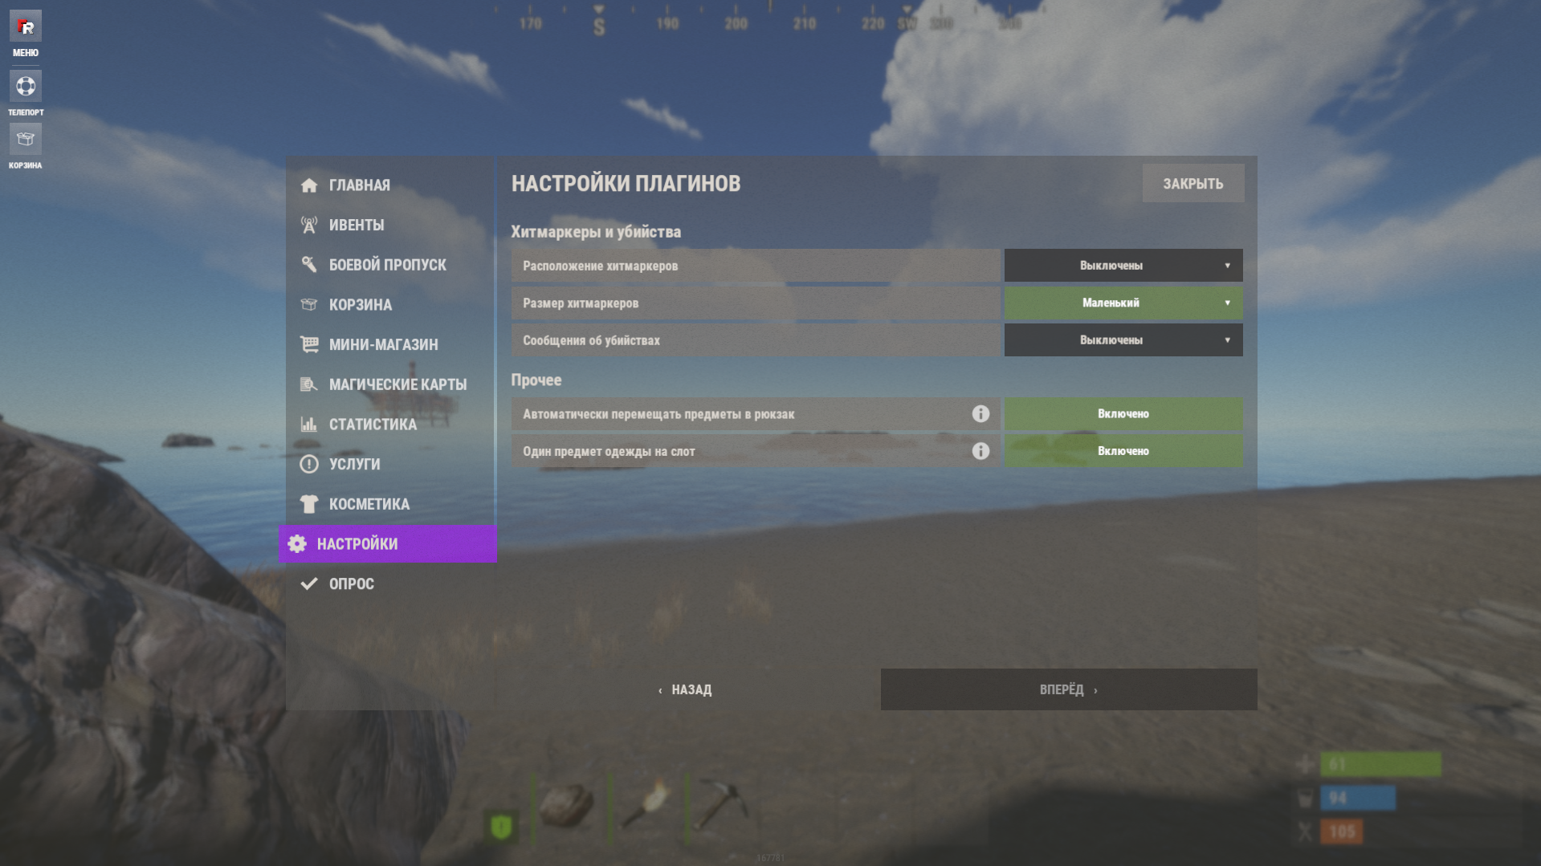Open the kill messages dropdown

tap(1123, 340)
